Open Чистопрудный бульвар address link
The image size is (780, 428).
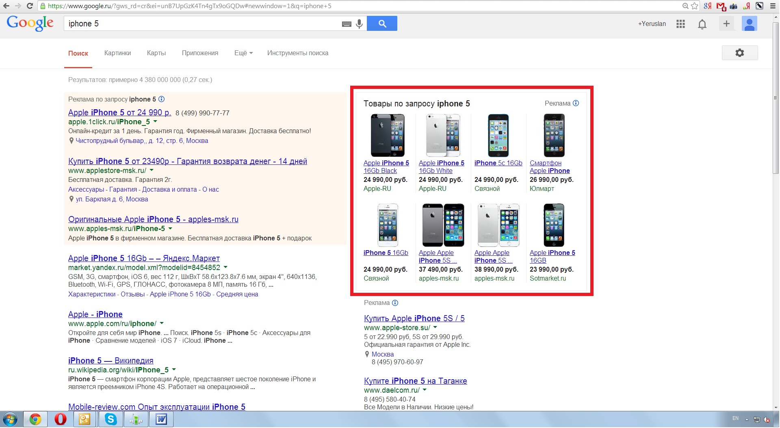(x=142, y=141)
